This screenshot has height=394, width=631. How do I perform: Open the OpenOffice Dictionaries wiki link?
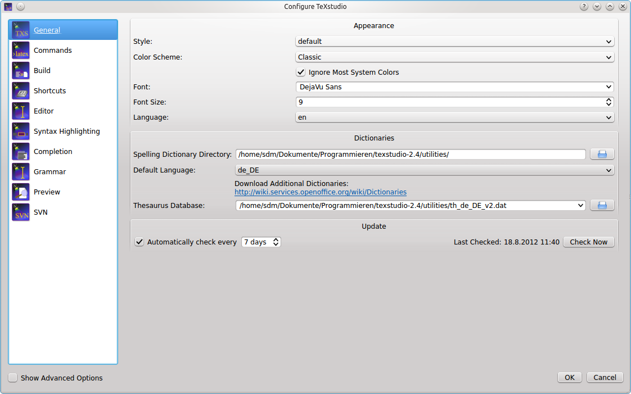[x=321, y=192]
